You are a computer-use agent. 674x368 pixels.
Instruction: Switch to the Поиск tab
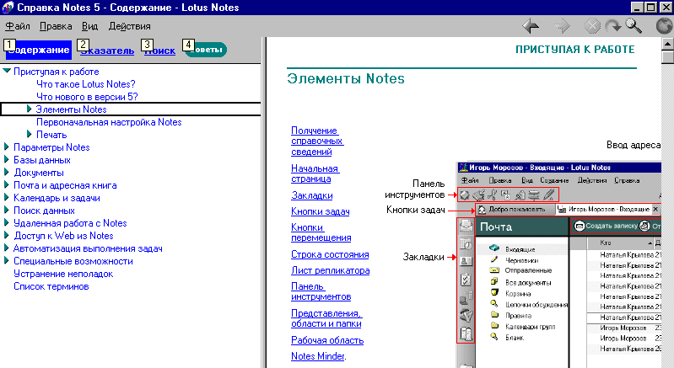pyautogui.click(x=159, y=51)
